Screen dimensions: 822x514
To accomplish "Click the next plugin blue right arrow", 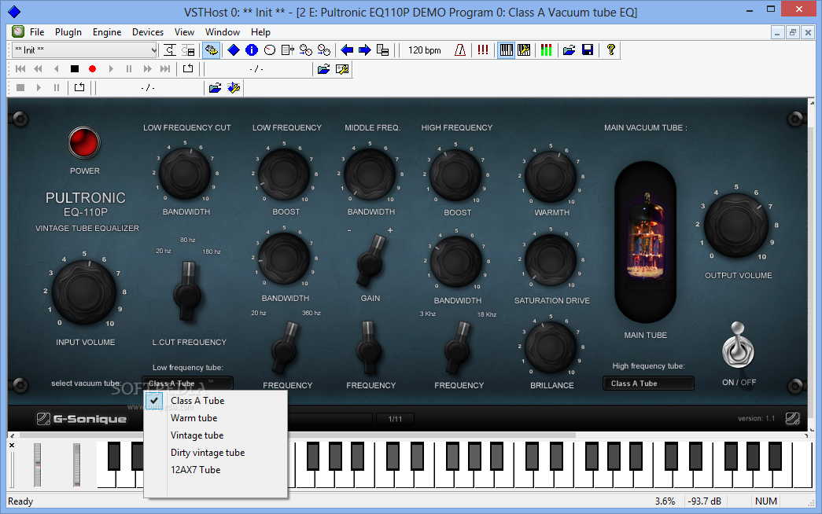I will click(365, 50).
